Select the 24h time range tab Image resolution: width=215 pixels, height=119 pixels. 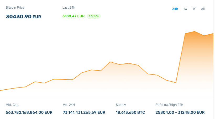click(175, 9)
